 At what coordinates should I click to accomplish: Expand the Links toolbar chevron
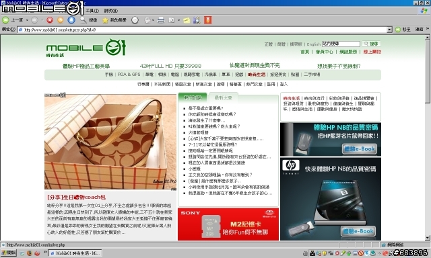[x=428, y=29]
